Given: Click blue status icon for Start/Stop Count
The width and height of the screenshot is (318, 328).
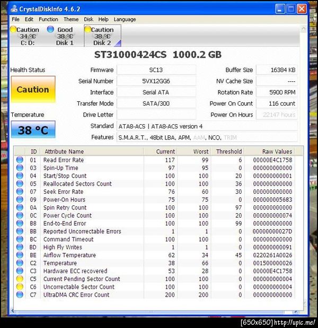Looking at the screenshot, I should [x=20, y=176].
